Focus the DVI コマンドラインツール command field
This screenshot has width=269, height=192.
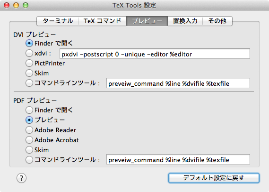[178, 83]
